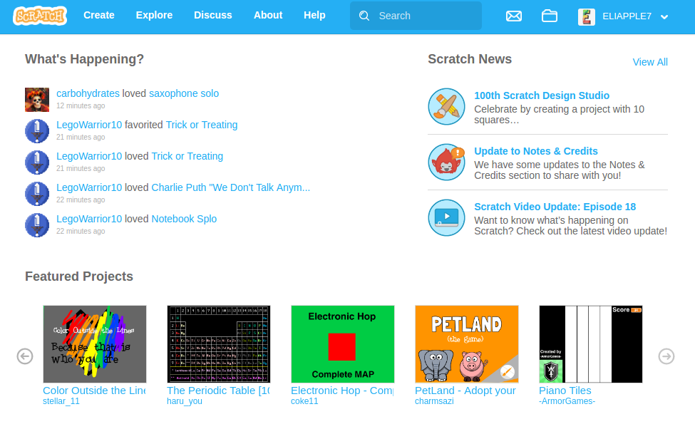Click the Video Update play news icon
Viewport: 695px width, 429px height.
click(x=446, y=217)
